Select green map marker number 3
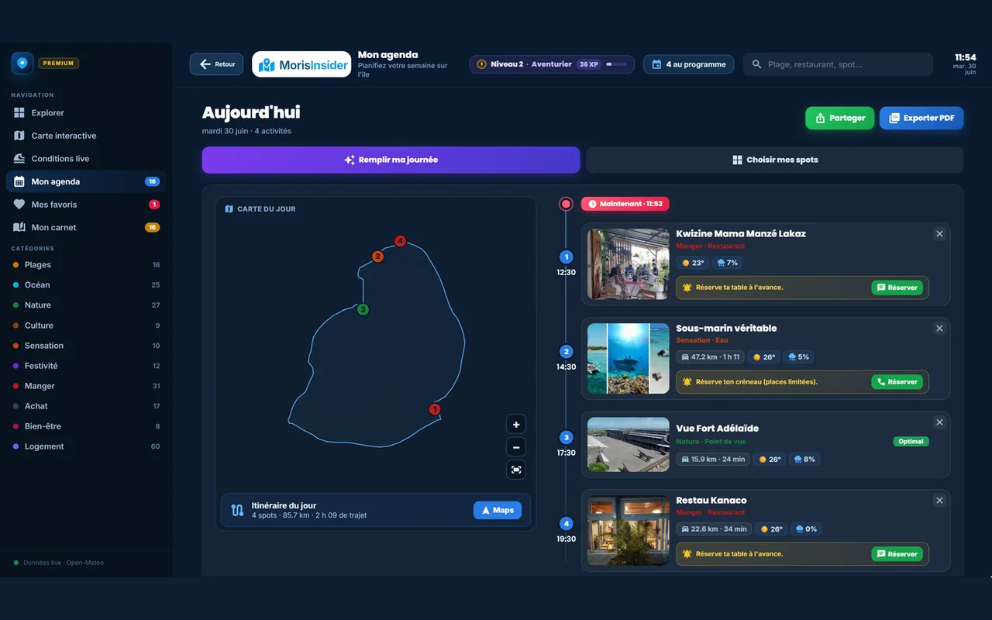 [363, 309]
